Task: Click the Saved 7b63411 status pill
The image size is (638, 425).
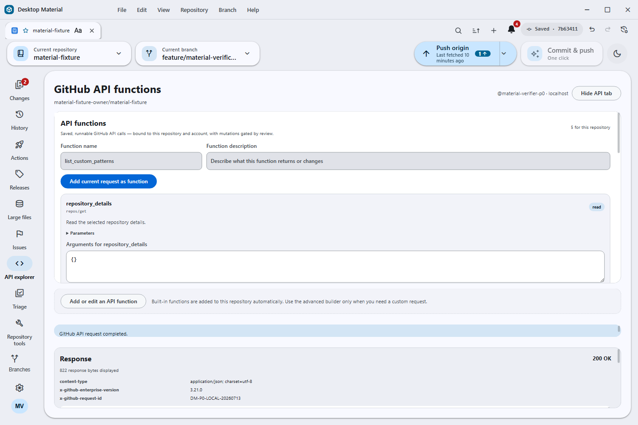Action: coord(552,29)
